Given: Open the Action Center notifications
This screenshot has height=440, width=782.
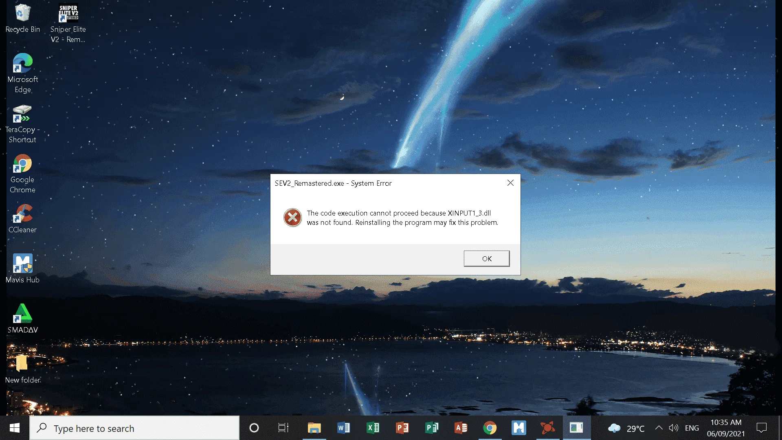Looking at the screenshot, I should pos(762,428).
